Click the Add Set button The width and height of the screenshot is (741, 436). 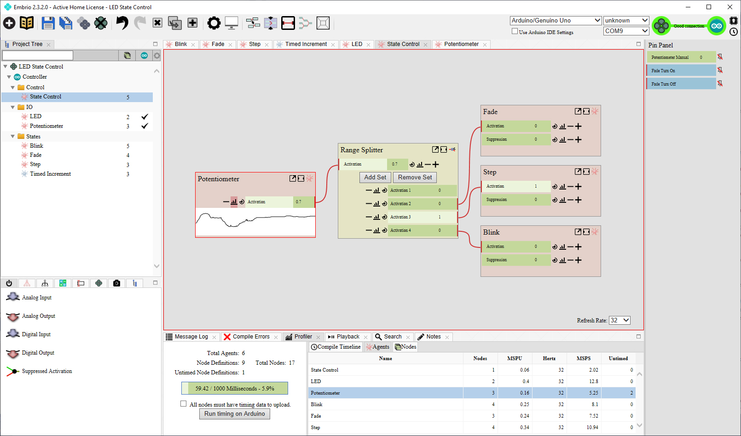(x=375, y=177)
